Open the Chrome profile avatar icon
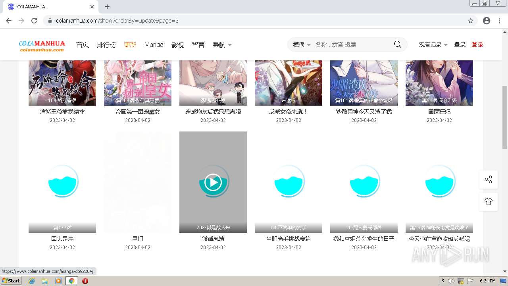 [x=487, y=21]
